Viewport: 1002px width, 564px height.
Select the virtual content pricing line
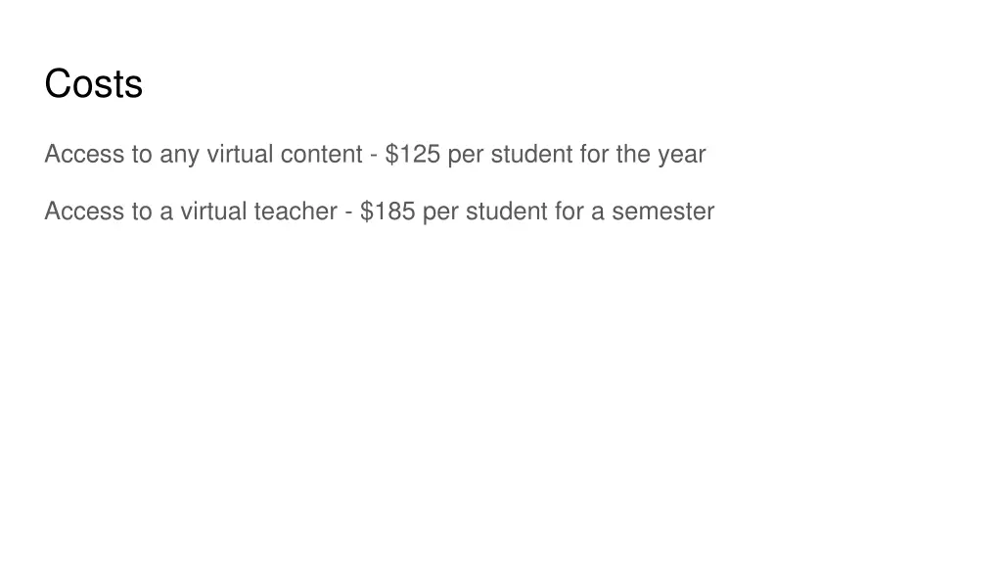375,154
